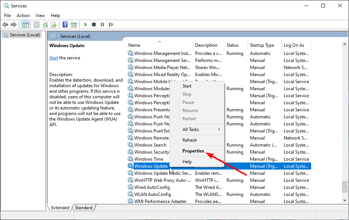The height and width of the screenshot is (220, 349).
Task: Click the green Start Service play icon
Action: tap(85, 24)
